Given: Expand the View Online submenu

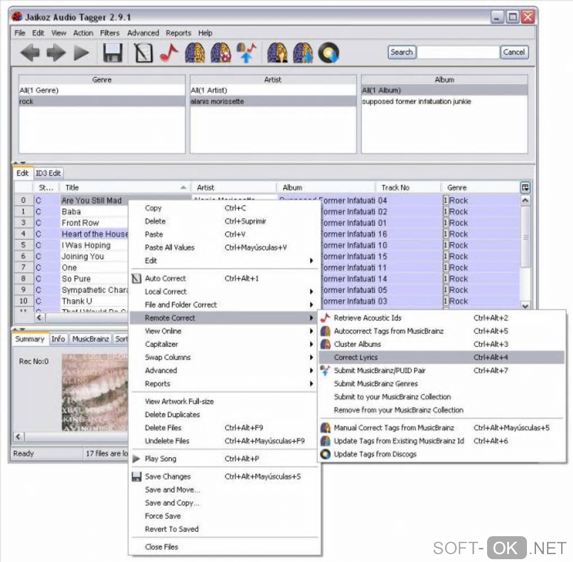Looking at the screenshot, I should point(311,331).
